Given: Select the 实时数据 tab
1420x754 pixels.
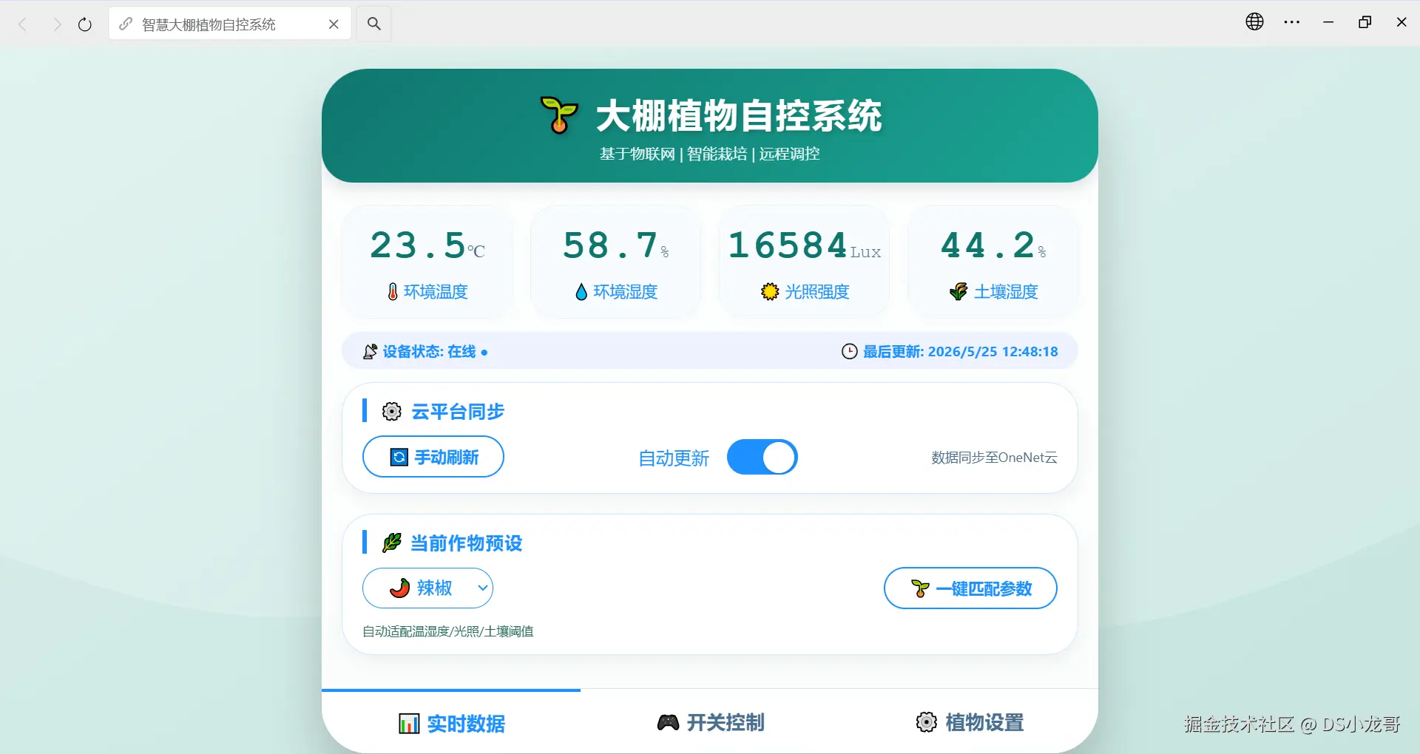Looking at the screenshot, I should click(x=451, y=722).
